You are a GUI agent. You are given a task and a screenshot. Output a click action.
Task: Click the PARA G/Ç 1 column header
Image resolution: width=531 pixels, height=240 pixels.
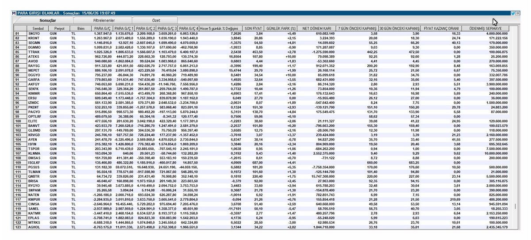click(124, 28)
